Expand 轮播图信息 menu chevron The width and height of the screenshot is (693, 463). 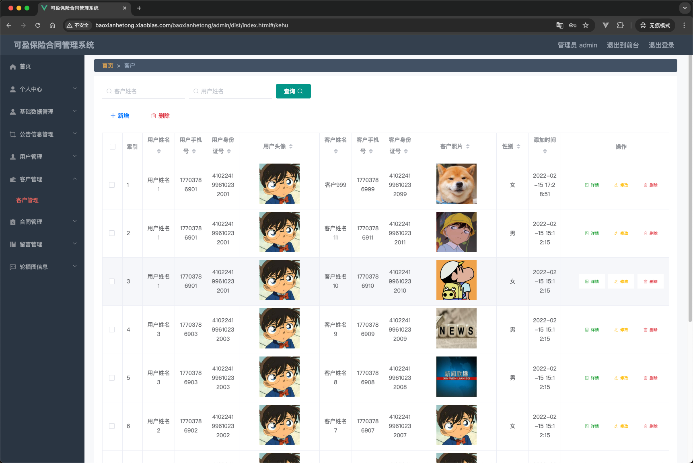(x=75, y=266)
